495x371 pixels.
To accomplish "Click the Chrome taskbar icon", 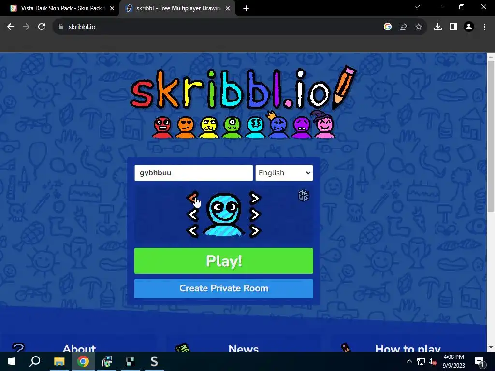I will (x=83, y=361).
